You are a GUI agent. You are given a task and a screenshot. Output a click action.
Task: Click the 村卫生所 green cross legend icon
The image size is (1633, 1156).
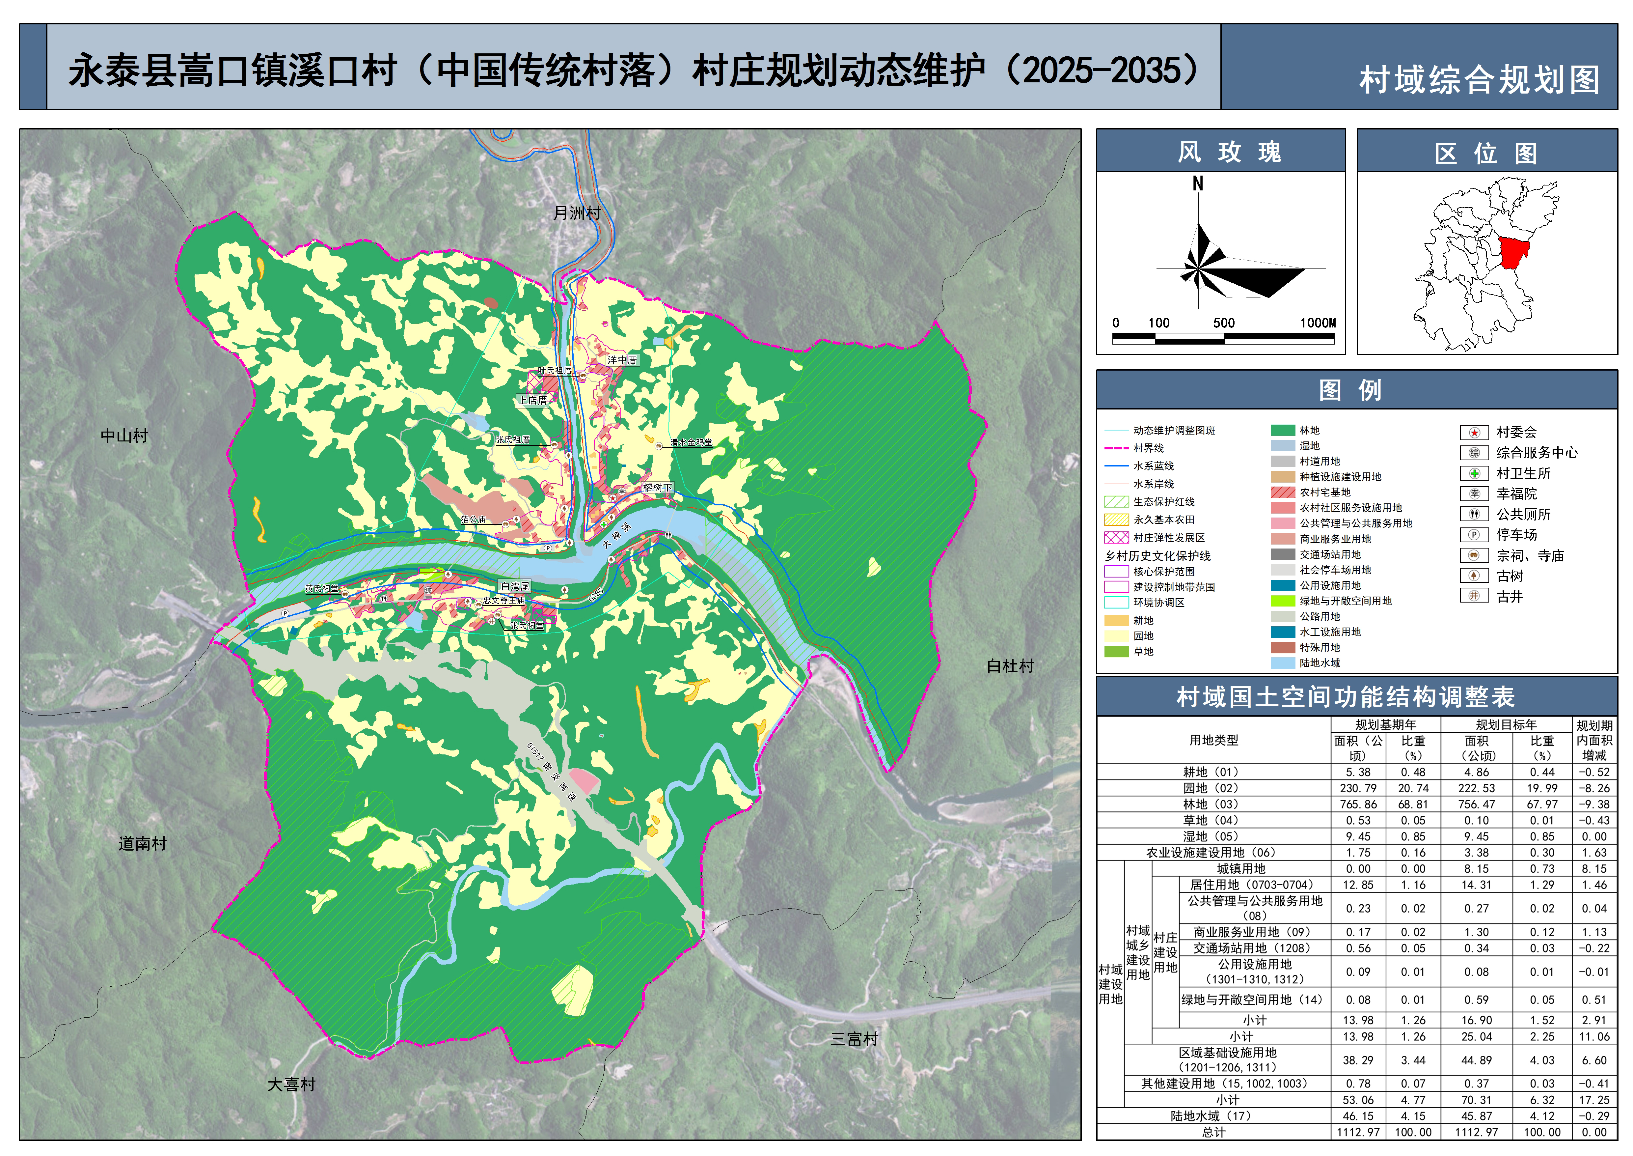(x=1474, y=474)
